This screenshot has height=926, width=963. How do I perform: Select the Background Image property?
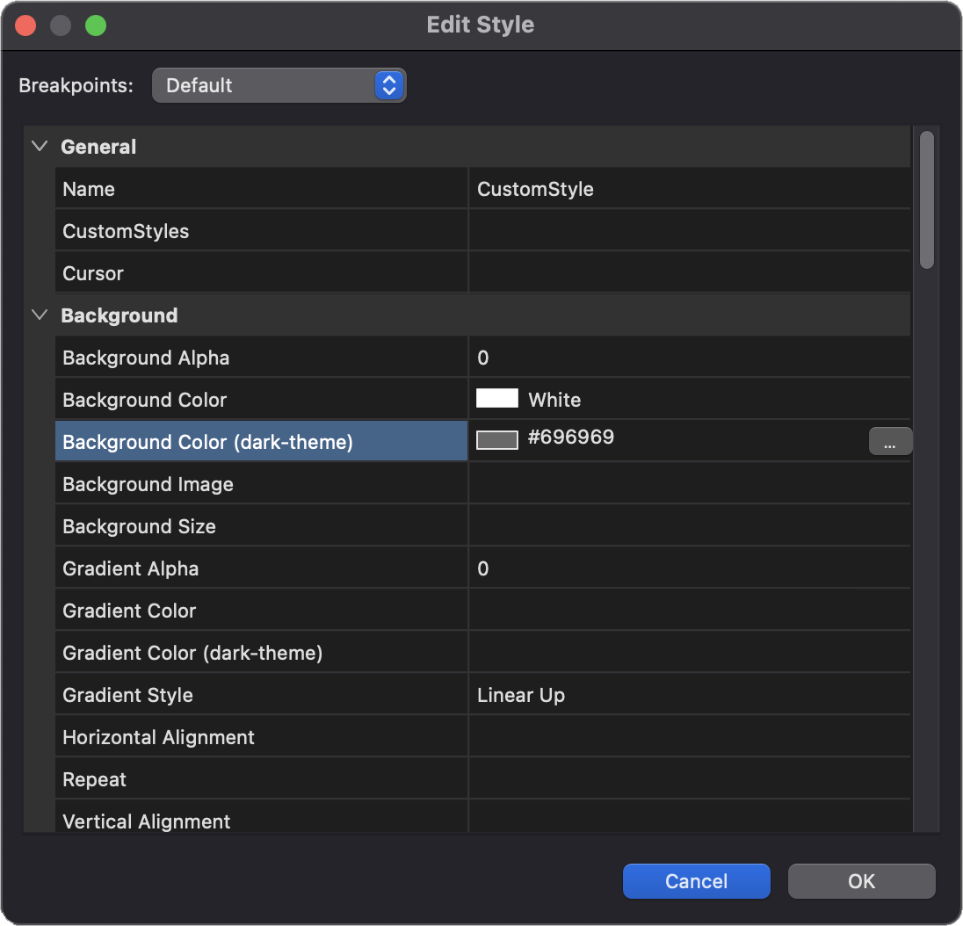[x=261, y=484]
